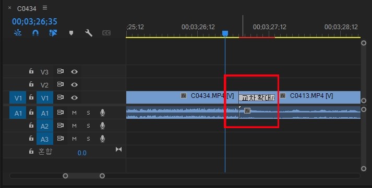This screenshot has height=188, width=372.
Task: Toggle sync lock for V3
Action: click(61, 71)
